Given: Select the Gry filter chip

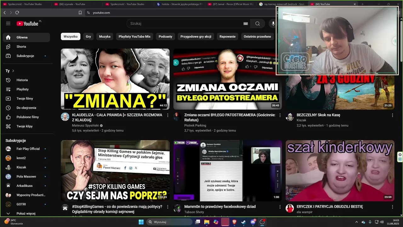Looking at the screenshot, I should [x=88, y=37].
